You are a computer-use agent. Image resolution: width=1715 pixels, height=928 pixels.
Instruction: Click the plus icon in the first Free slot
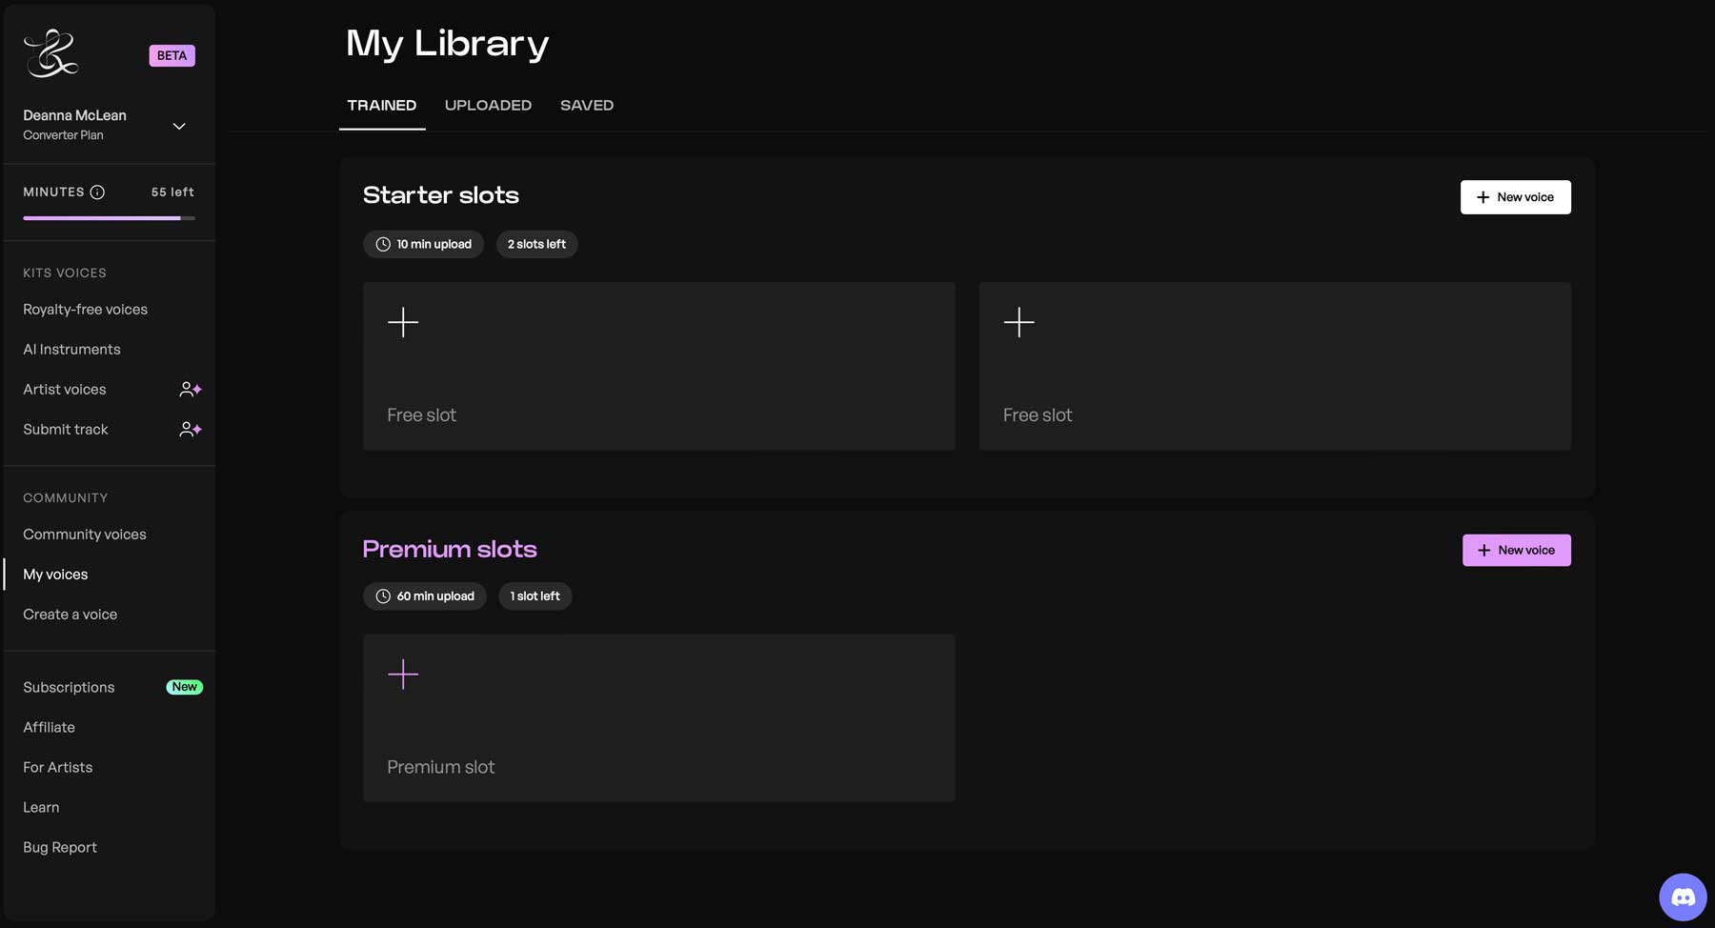pyautogui.click(x=403, y=322)
